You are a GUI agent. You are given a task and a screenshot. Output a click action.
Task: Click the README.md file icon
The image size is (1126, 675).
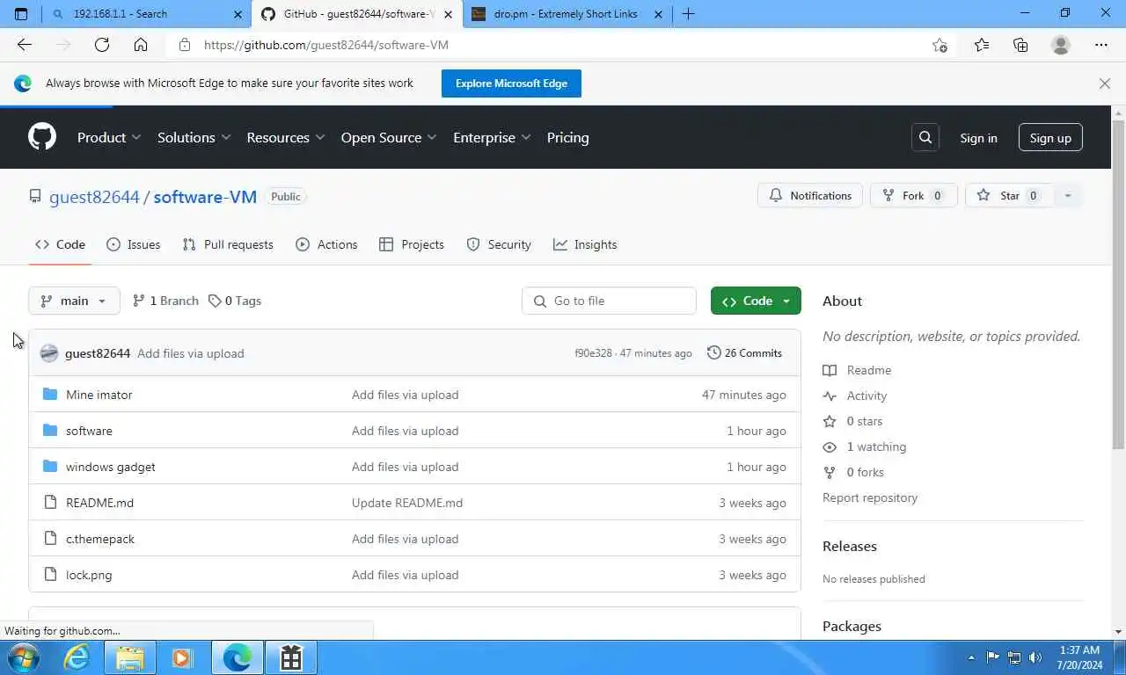[x=50, y=503]
